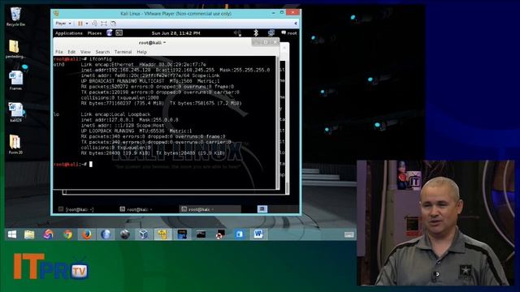This screenshot has height=292, width=520.
Task: Click the active VMware Player taskbar icon
Action: click(x=162, y=234)
